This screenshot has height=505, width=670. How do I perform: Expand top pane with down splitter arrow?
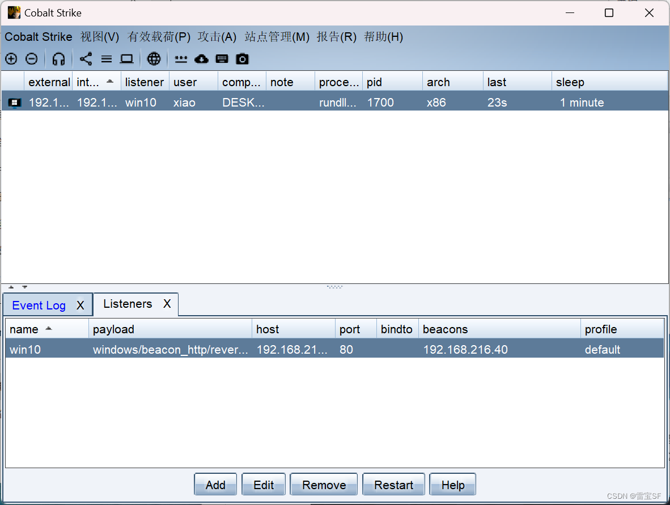[x=25, y=287]
